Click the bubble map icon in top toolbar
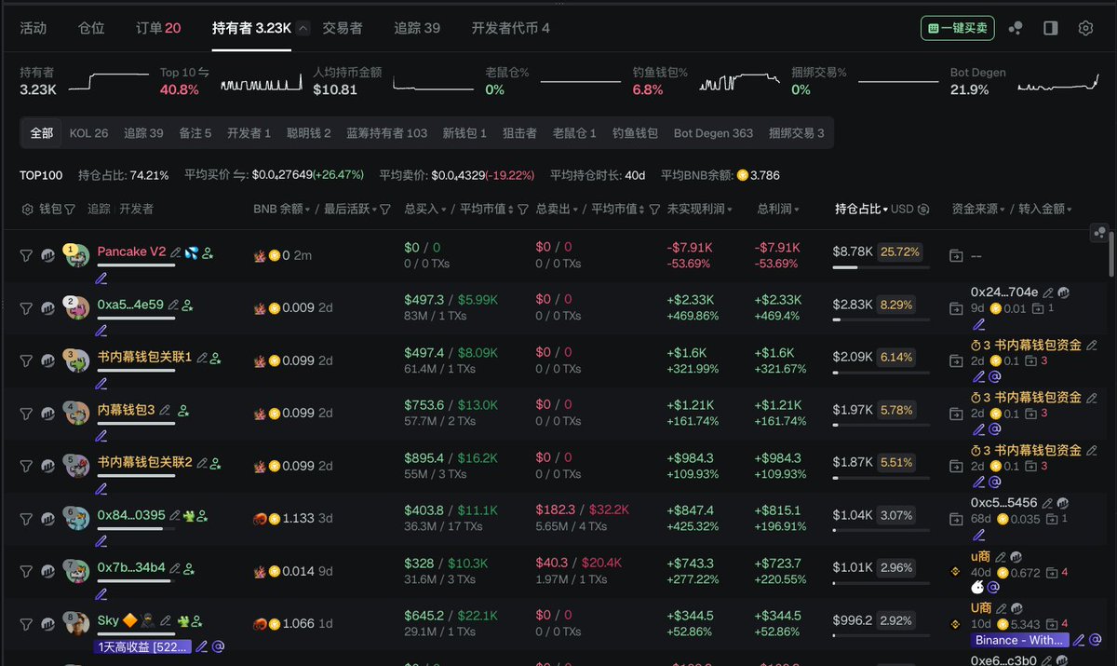Image resolution: width=1117 pixels, height=666 pixels. [1016, 28]
